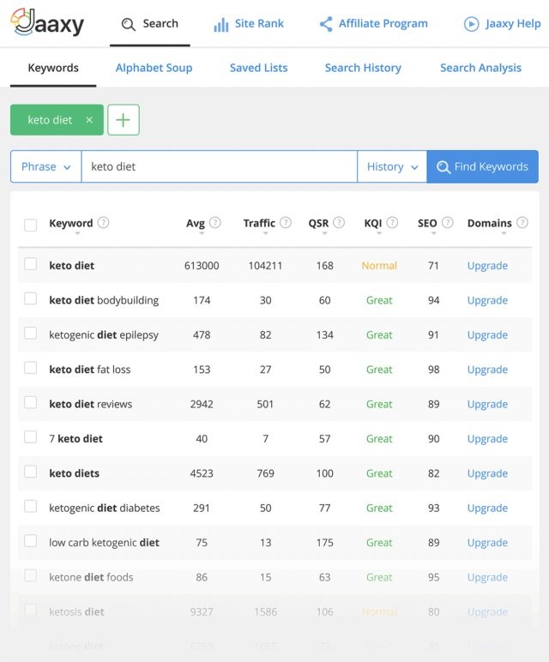Screen dimensions: 549x662
Task: Open the Site Rank menu item
Action: click(248, 24)
